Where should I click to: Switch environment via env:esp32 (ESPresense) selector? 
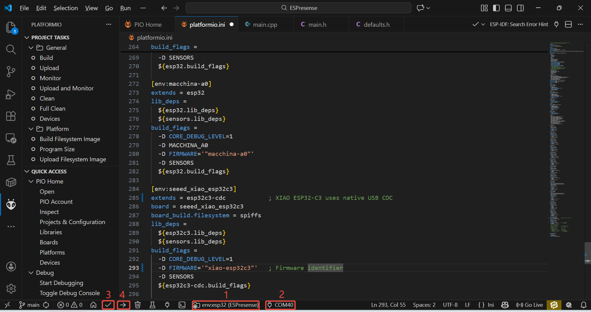pyautogui.click(x=226, y=305)
